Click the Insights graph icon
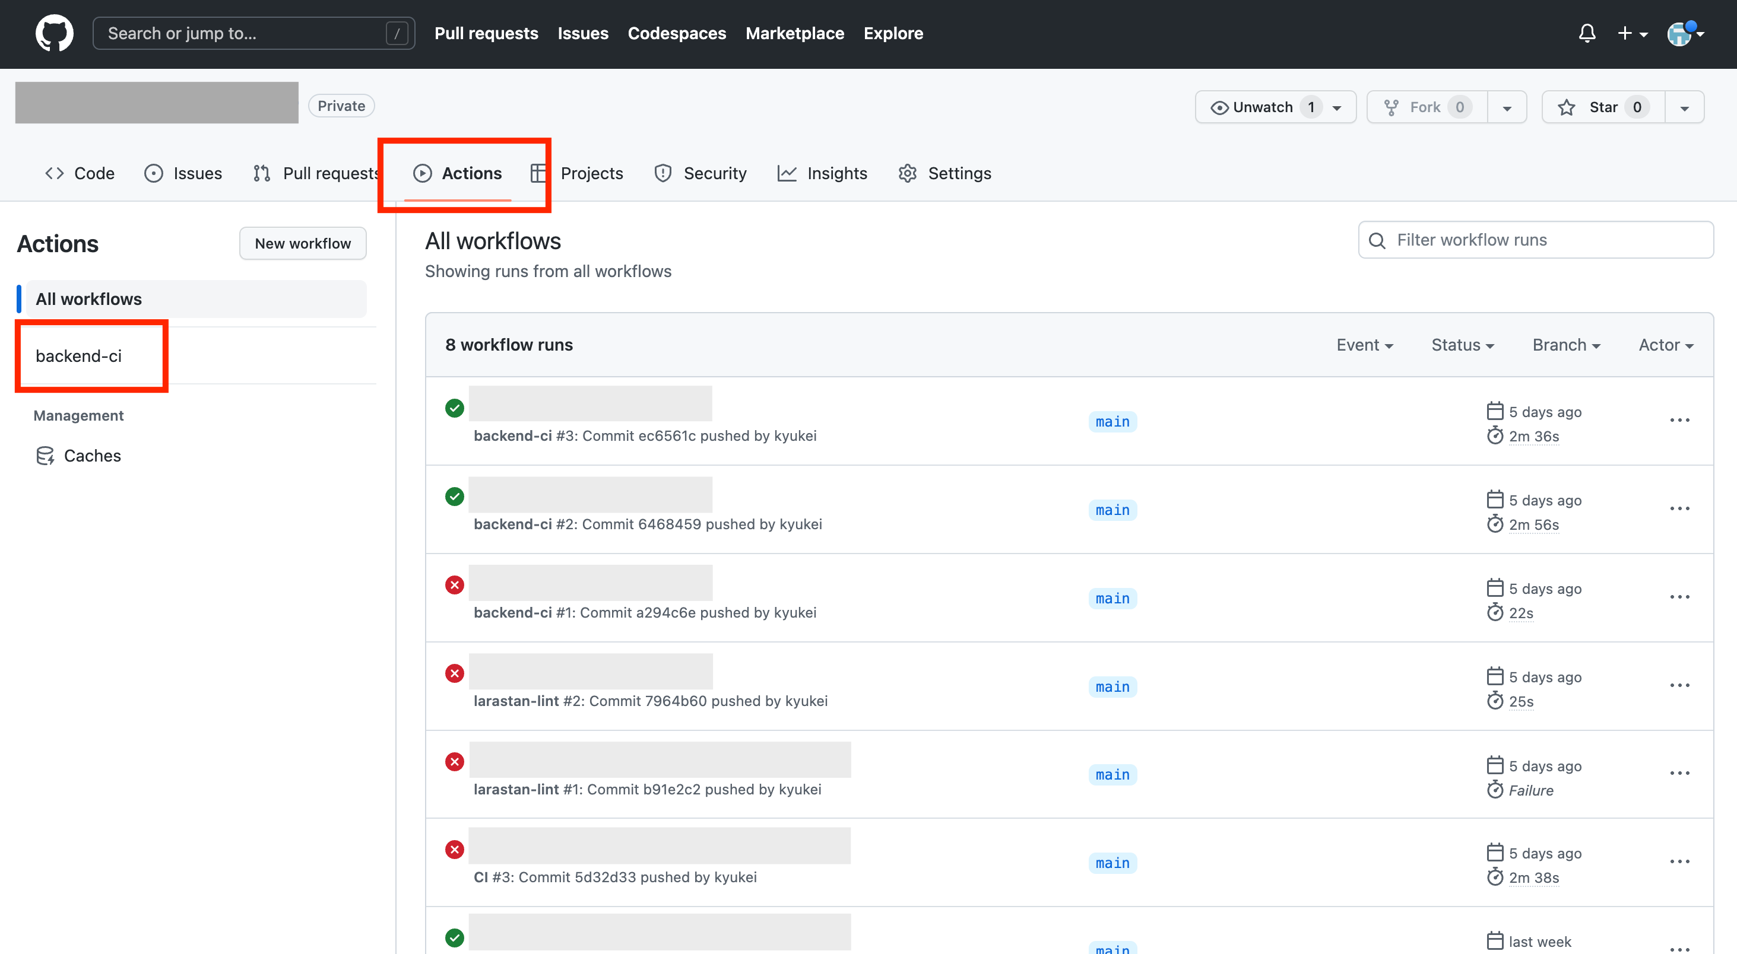1737x954 pixels. click(x=787, y=173)
